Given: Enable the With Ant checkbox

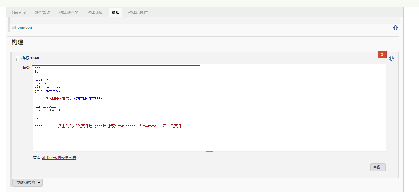Looking at the screenshot, I should point(14,27).
